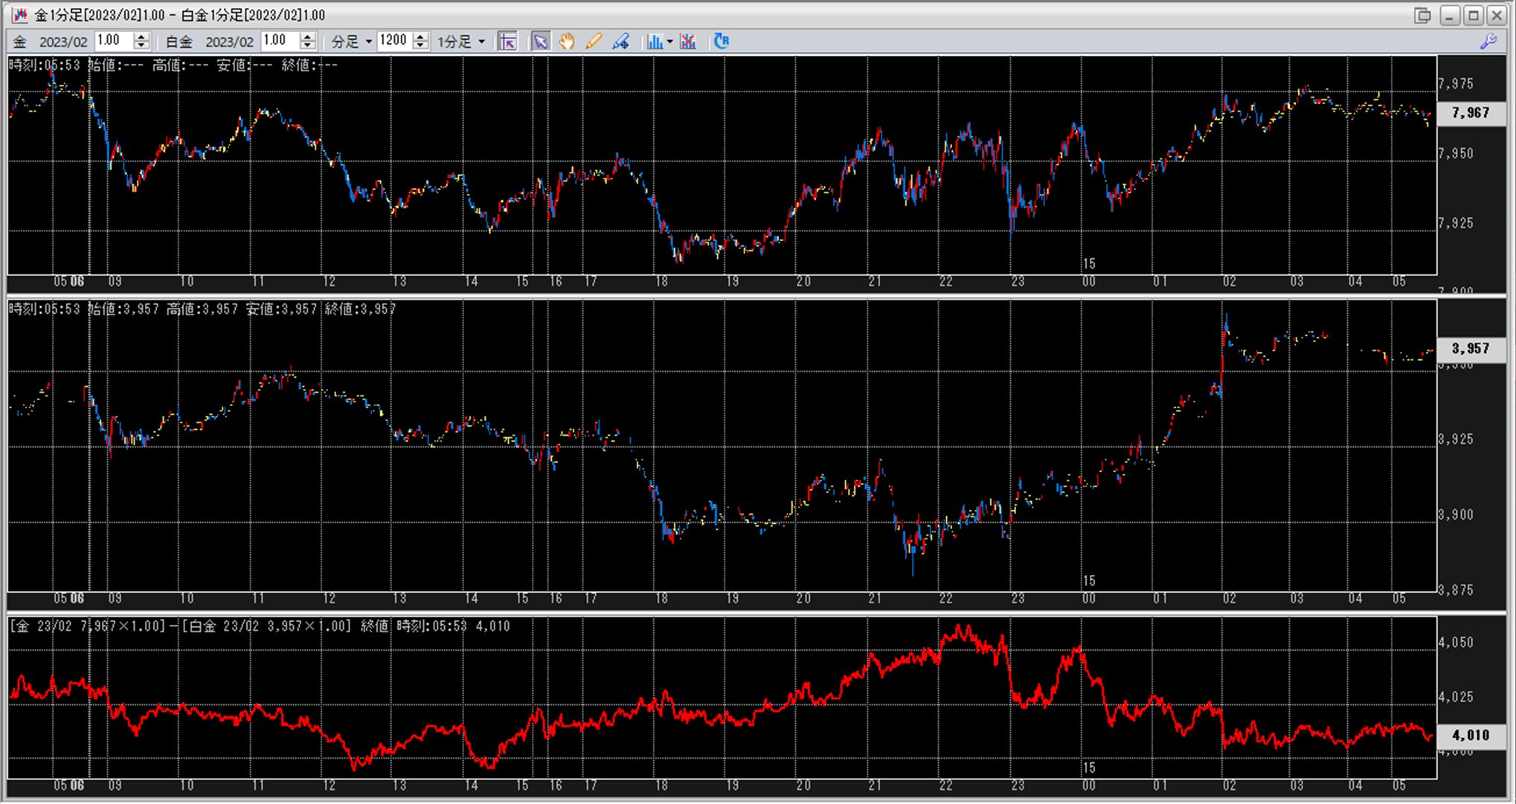
Task: Select the arrow pointer tool
Action: 541,42
